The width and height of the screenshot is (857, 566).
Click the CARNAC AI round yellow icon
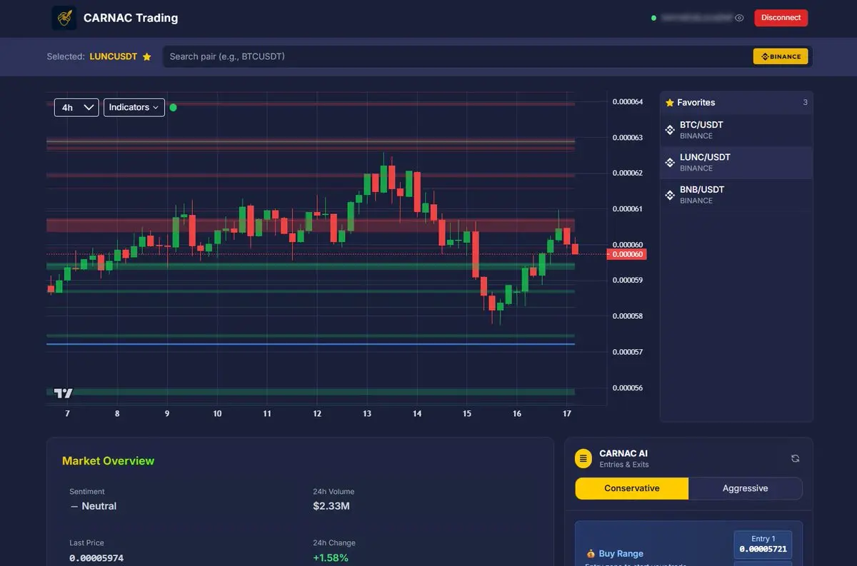click(583, 458)
